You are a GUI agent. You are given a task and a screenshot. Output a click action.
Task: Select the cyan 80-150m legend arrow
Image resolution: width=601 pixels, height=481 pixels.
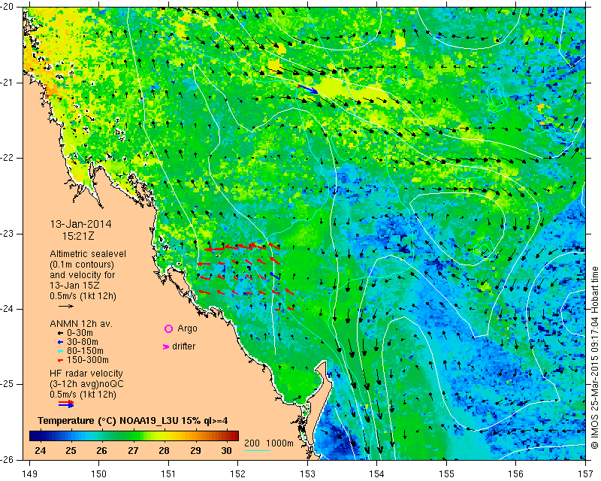(x=60, y=351)
